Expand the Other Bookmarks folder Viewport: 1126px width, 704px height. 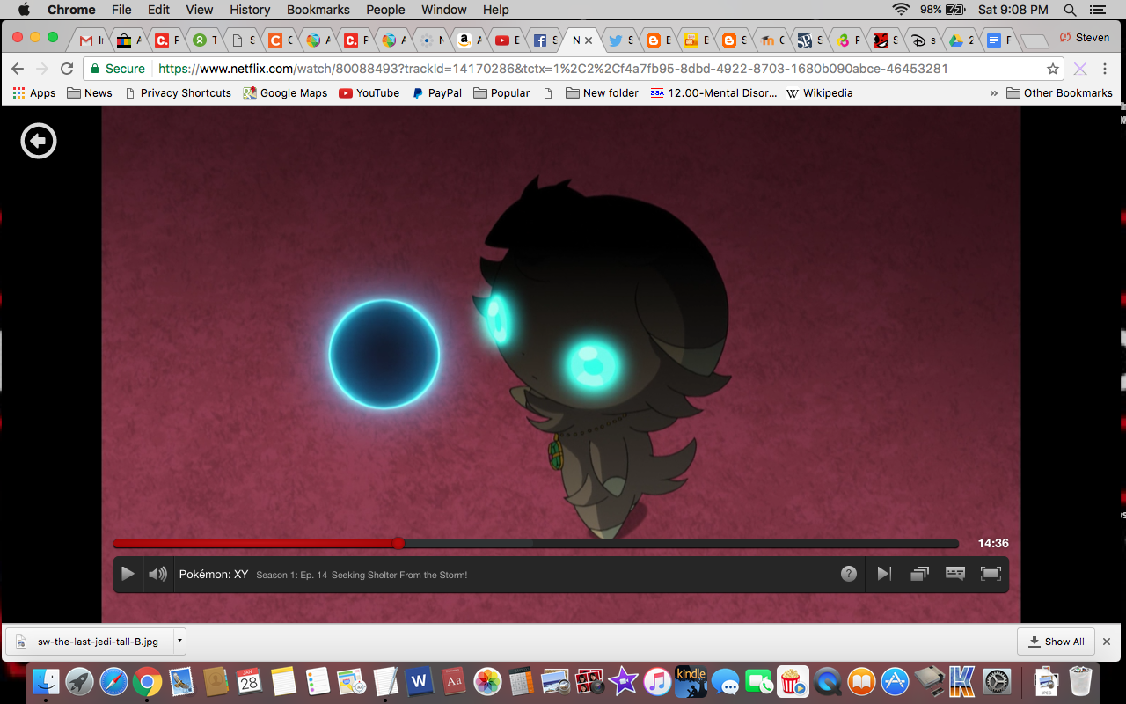1060,92
